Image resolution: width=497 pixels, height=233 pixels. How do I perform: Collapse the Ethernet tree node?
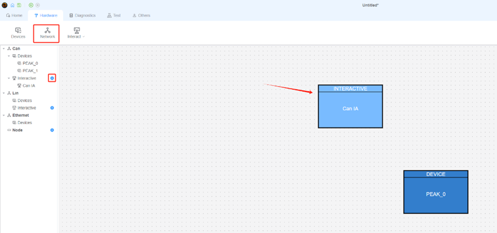pyautogui.click(x=3, y=115)
